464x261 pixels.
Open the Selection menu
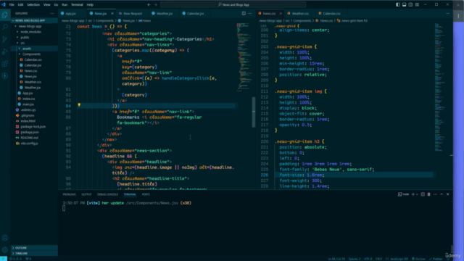(33, 5)
